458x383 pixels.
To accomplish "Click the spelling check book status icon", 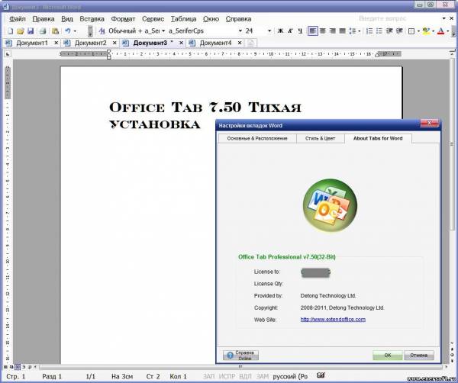I will click(x=321, y=375).
